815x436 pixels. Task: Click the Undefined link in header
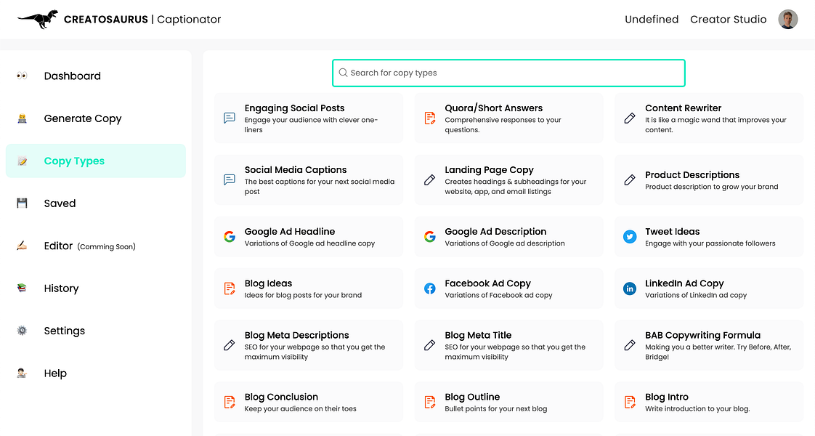click(652, 19)
